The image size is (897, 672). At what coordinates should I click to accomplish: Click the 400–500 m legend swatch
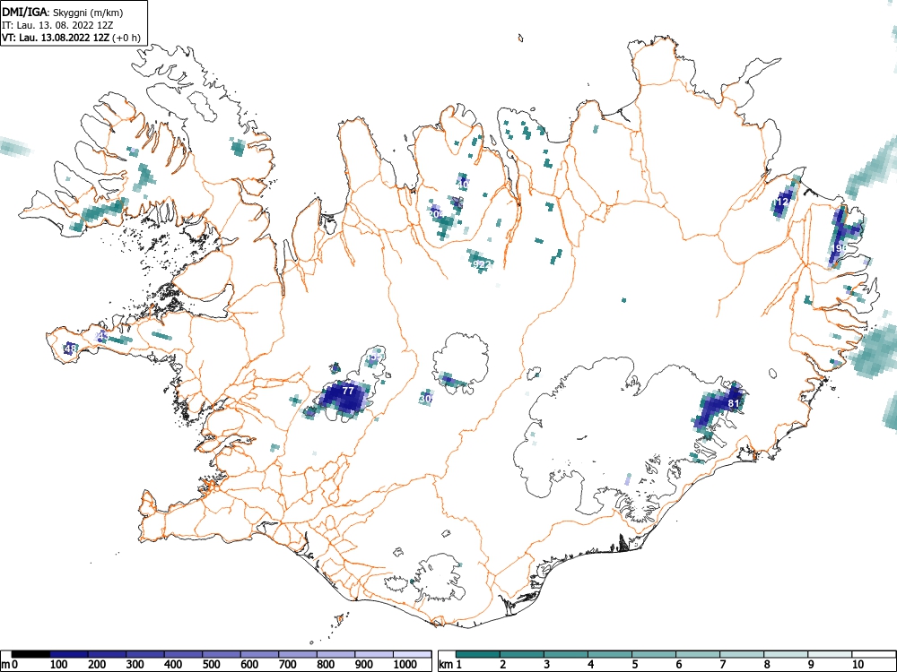[x=184, y=654]
